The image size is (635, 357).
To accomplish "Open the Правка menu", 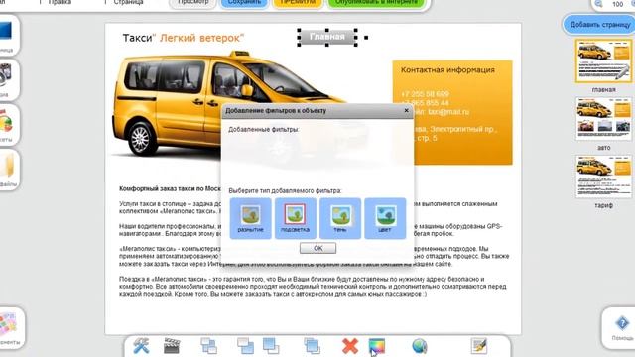I will pos(60,2).
